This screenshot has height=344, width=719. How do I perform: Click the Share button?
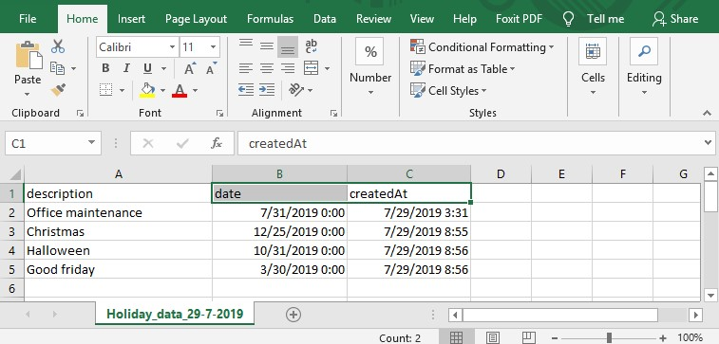tap(675, 19)
